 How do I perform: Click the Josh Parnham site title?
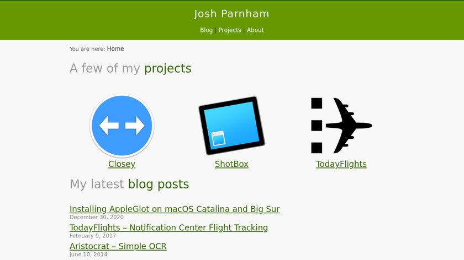[231, 14]
